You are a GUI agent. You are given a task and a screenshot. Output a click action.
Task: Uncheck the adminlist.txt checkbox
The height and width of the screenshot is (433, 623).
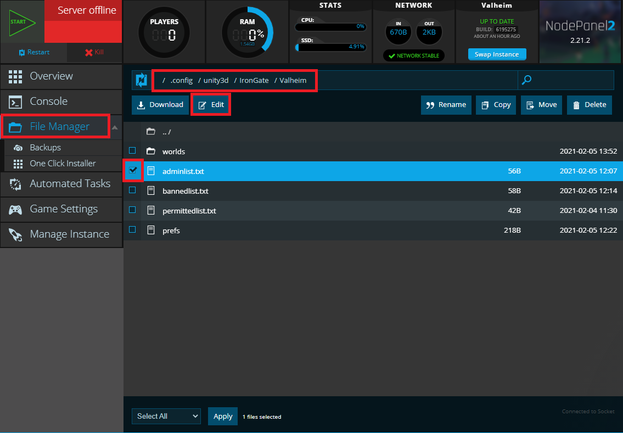pyautogui.click(x=132, y=171)
